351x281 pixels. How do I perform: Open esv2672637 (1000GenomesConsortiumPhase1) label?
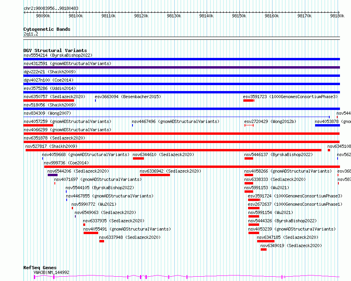(295, 204)
